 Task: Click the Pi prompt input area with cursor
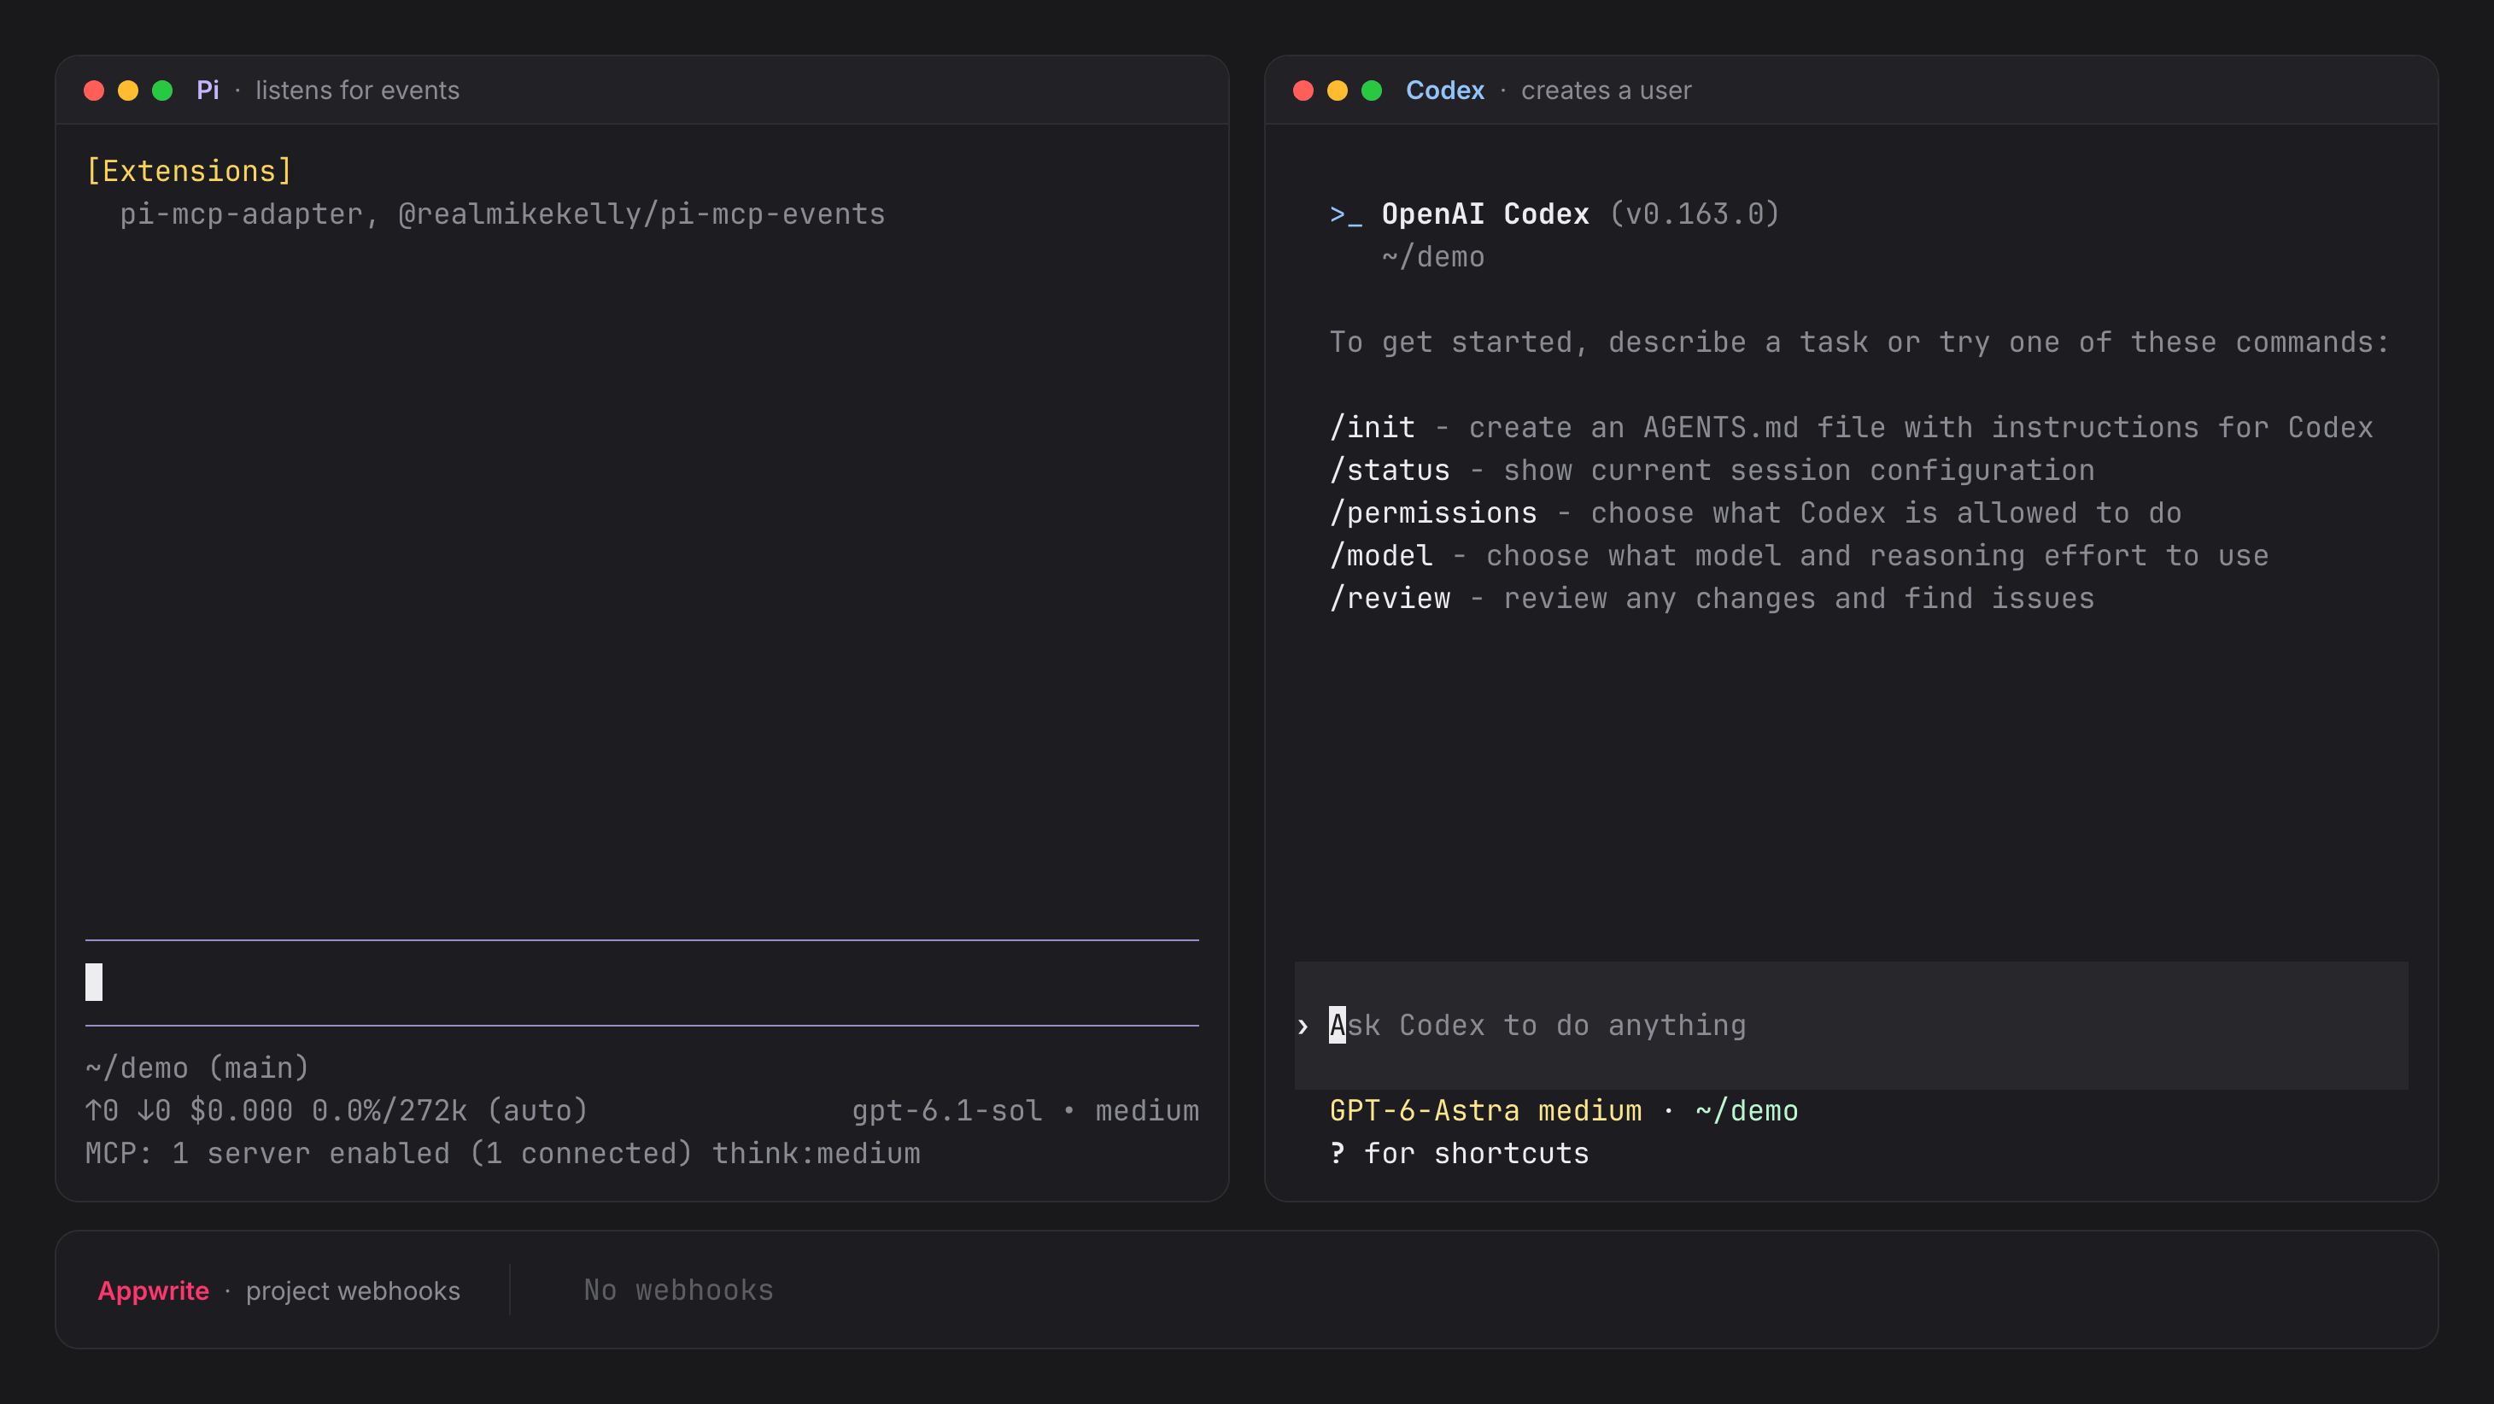642,982
